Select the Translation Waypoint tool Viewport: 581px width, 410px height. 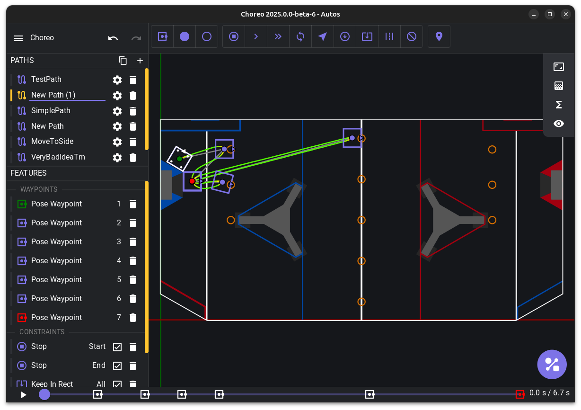(x=184, y=36)
